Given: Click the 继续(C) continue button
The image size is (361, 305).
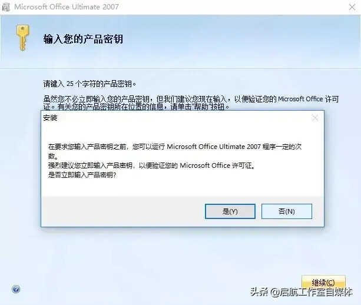Looking at the screenshot, I should click(x=323, y=282).
